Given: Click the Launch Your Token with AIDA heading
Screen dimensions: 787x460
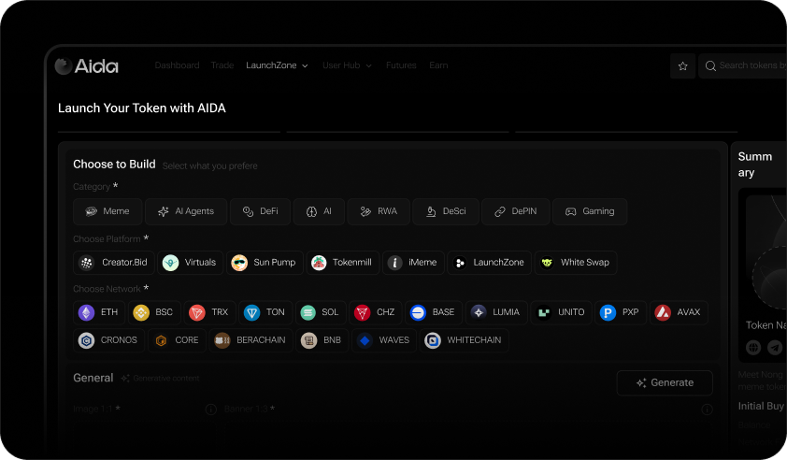Looking at the screenshot, I should [x=142, y=108].
